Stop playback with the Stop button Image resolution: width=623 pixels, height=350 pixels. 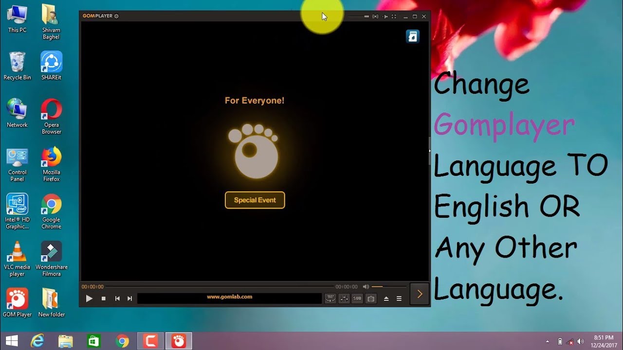pos(103,298)
